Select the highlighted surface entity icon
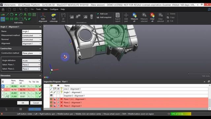This screenshot has height=119, width=211. (x=3, y=19)
